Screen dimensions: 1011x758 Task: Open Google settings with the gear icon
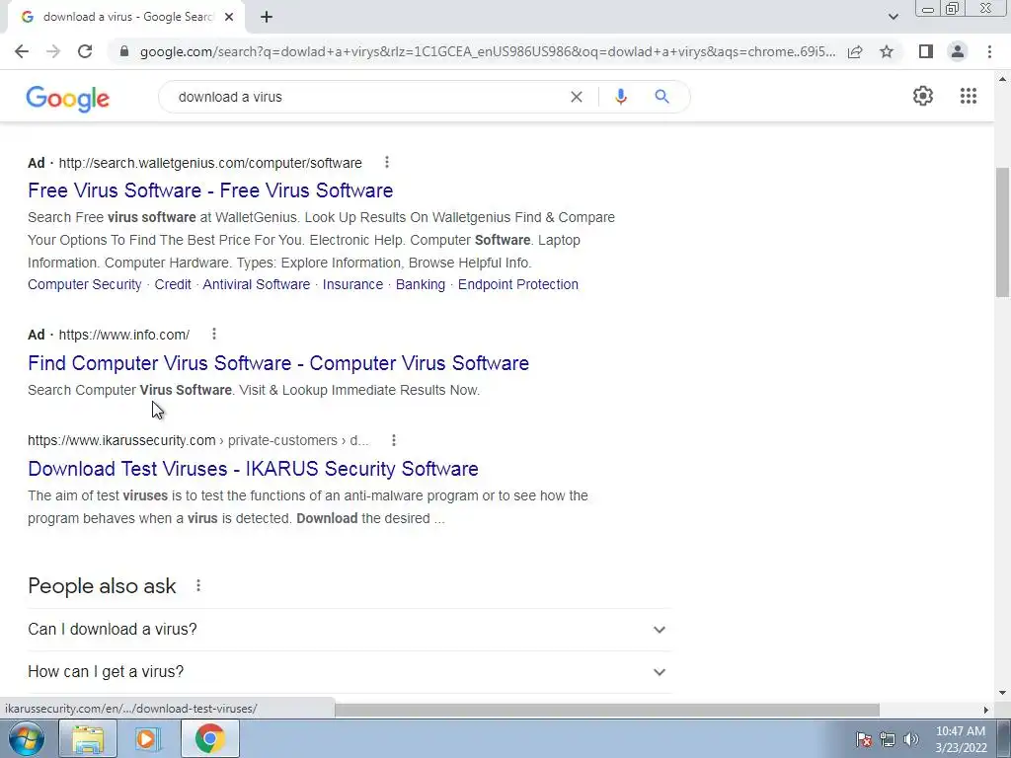point(923,96)
